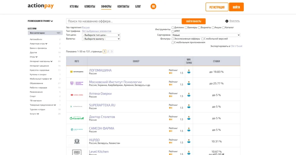Enable the Диплинк tool checkbox

pyautogui.click(x=173, y=28)
